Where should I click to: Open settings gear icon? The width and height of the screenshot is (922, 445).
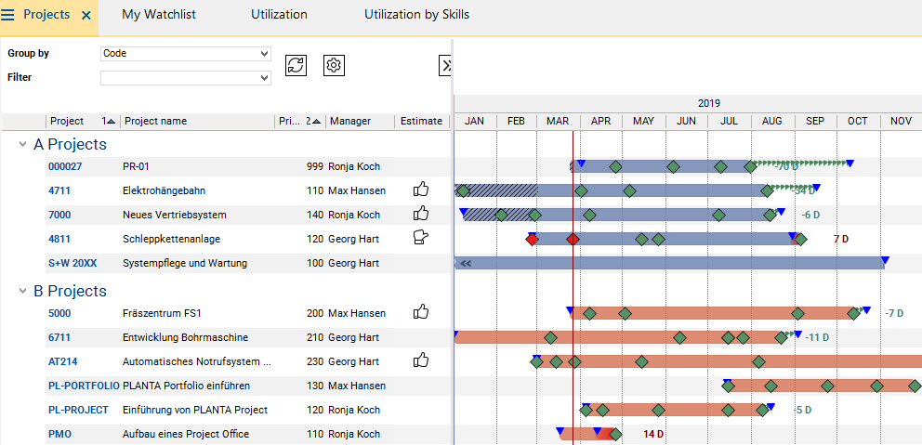coord(335,65)
